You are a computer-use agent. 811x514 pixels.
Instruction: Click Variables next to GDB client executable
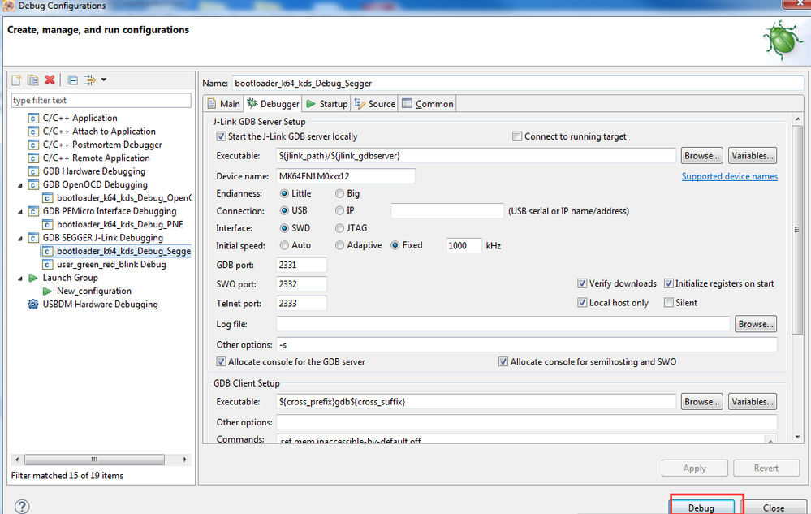click(753, 402)
